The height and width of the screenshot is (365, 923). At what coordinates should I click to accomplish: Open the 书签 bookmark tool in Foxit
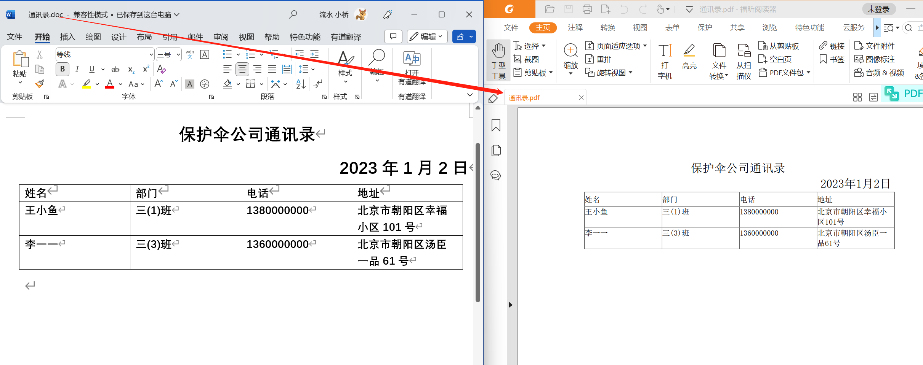[831, 59]
